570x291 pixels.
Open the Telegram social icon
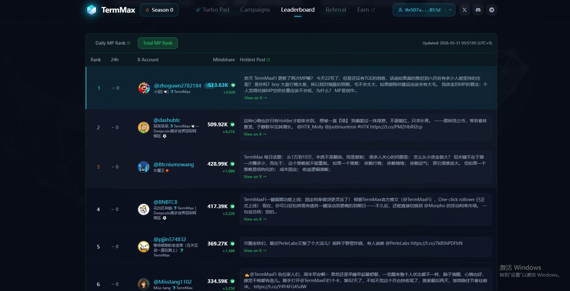click(492, 9)
